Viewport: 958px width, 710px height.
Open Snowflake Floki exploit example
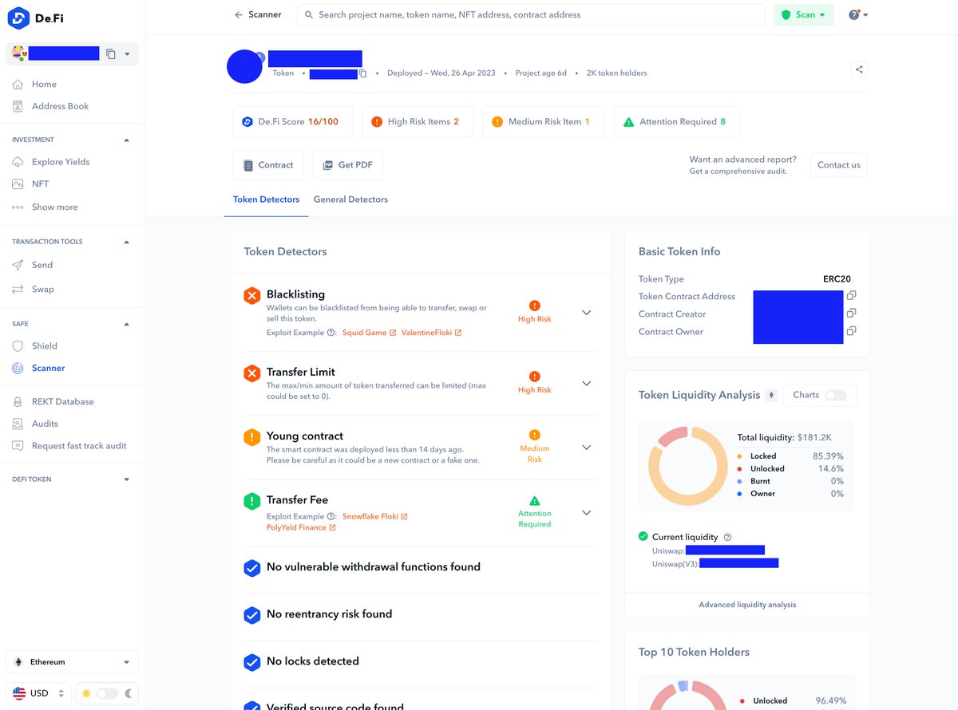pos(375,517)
